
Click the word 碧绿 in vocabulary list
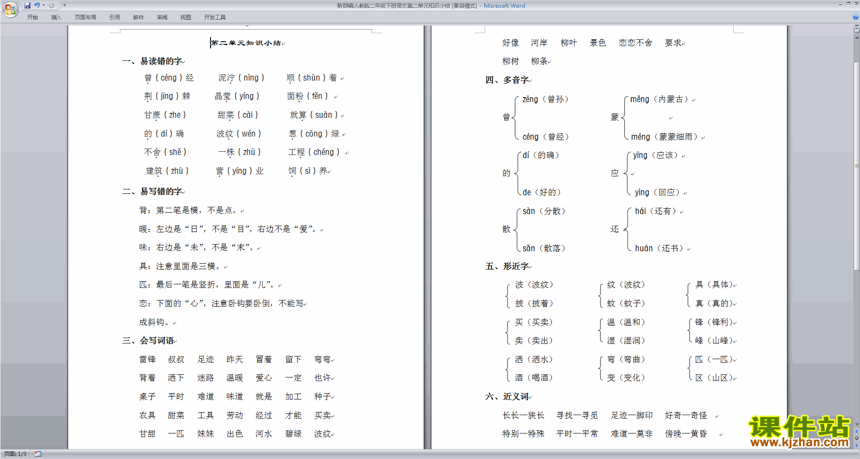click(293, 434)
